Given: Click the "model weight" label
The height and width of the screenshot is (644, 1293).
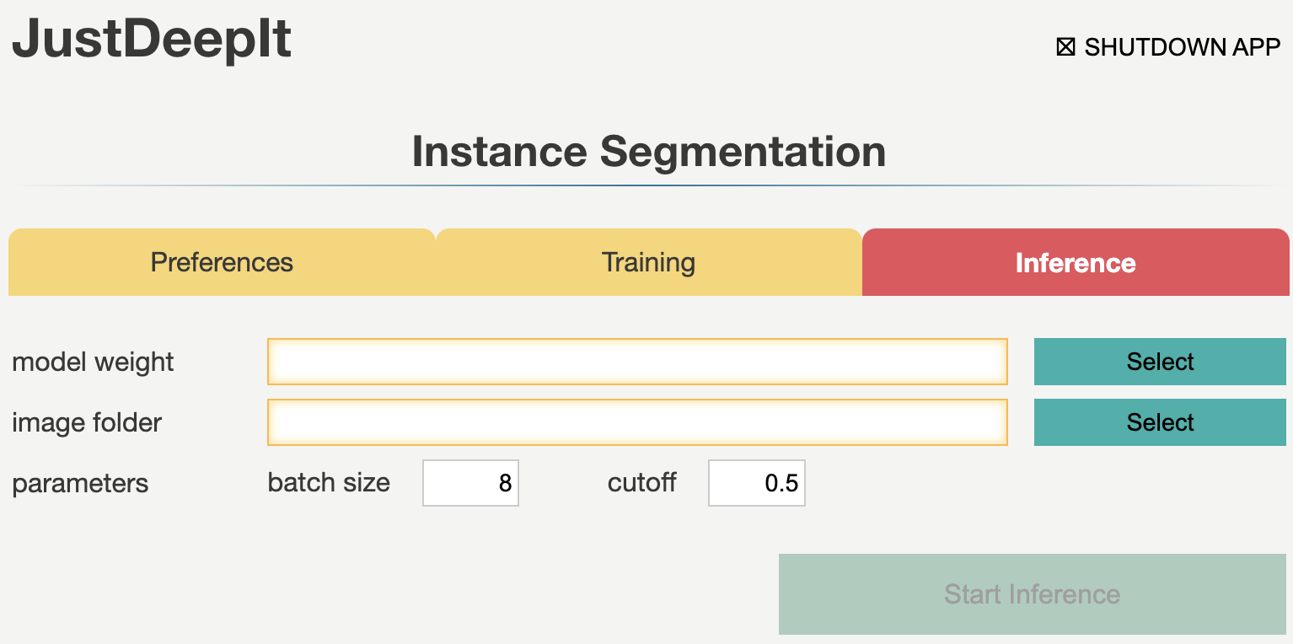Looking at the screenshot, I should tap(93, 362).
